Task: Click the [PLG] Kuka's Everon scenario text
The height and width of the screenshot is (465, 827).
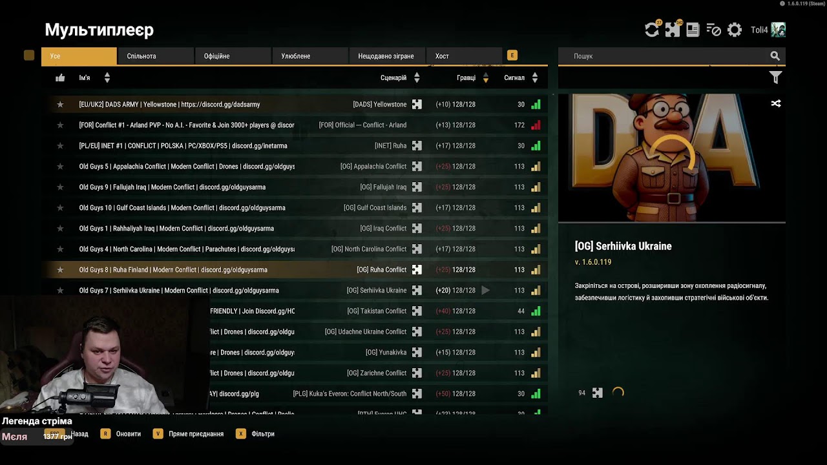Action: [350, 394]
